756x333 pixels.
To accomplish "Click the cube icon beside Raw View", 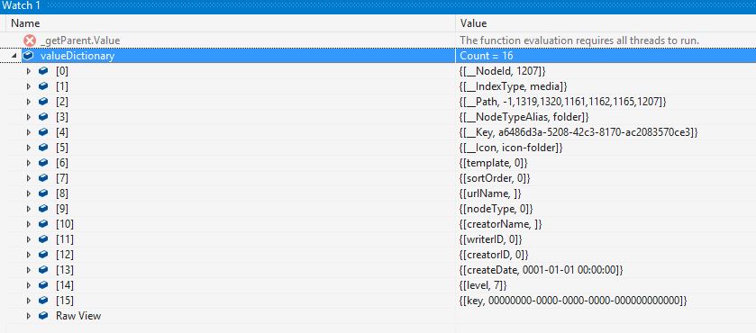I will (x=43, y=316).
